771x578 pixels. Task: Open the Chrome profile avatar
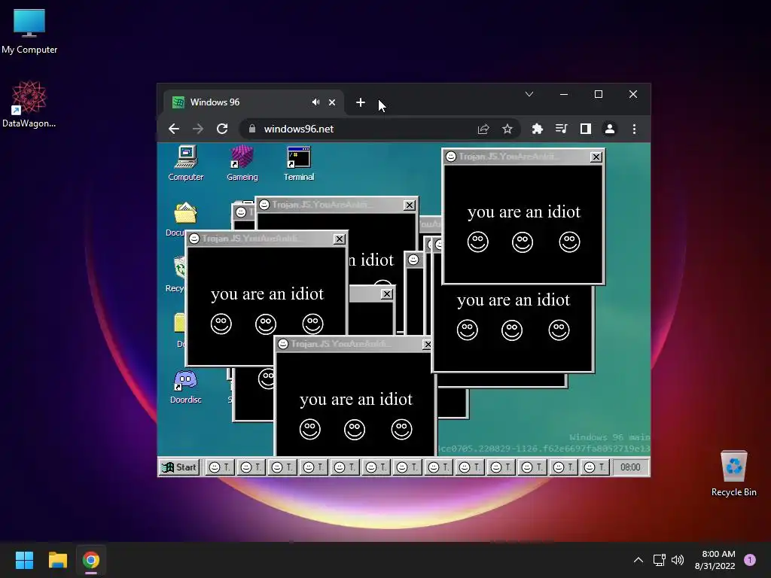610,129
